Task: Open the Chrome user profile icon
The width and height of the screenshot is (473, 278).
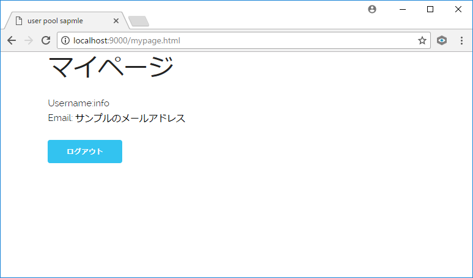Action: [x=372, y=9]
